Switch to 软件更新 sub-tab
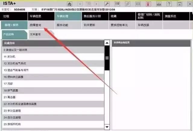Screen dimensions: 193x131 [x=95, y=25]
